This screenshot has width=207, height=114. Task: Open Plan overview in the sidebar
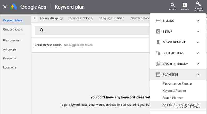pyautogui.click(x=12, y=40)
